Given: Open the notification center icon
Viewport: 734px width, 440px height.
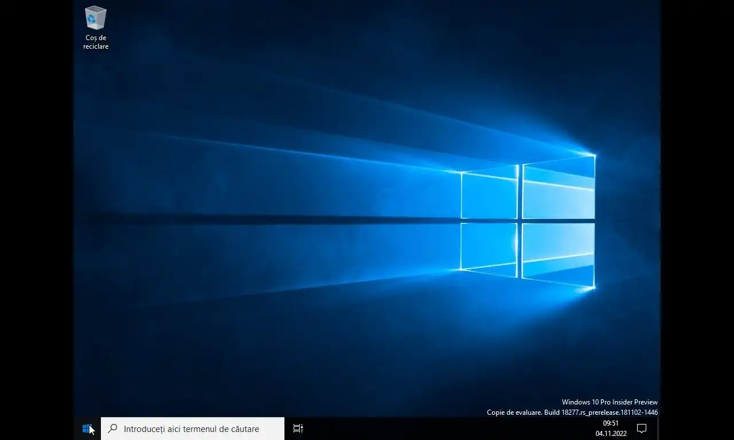Looking at the screenshot, I should click(642, 429).
